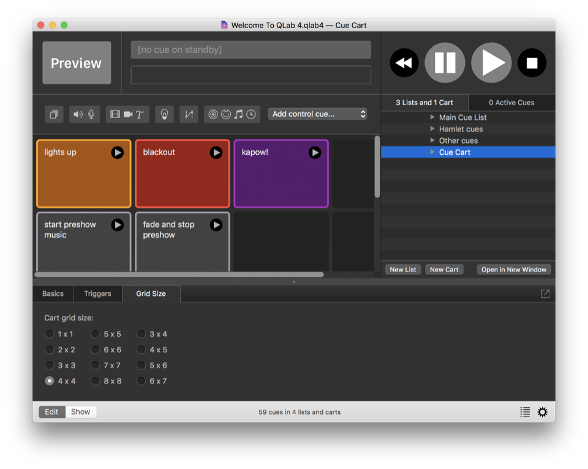This screenshot has width=588, height=469.
Task: Add a Camera cue from the toolbar
Action: [x=128, y=114]
